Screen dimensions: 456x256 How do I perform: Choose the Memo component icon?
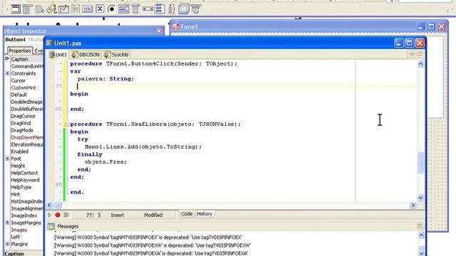coord(76,9)
